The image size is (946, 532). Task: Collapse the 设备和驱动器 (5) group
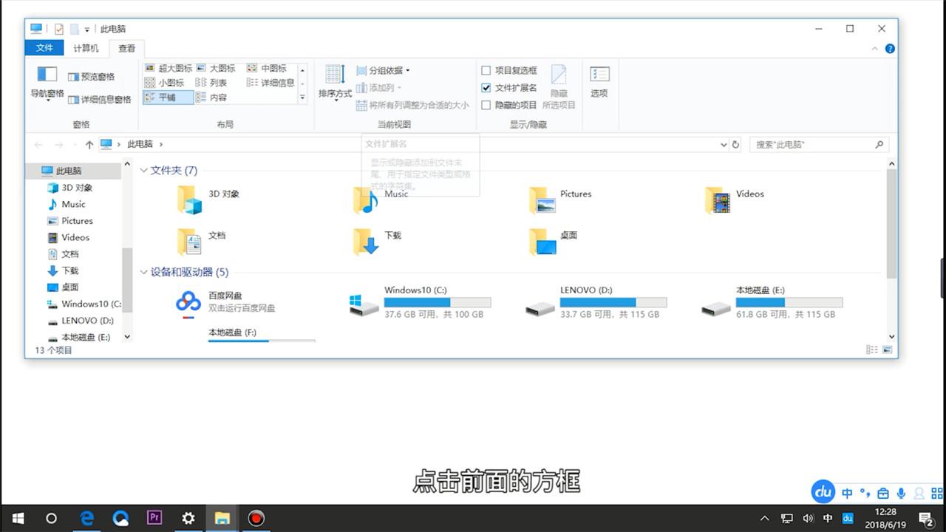[x=144, y=272]
